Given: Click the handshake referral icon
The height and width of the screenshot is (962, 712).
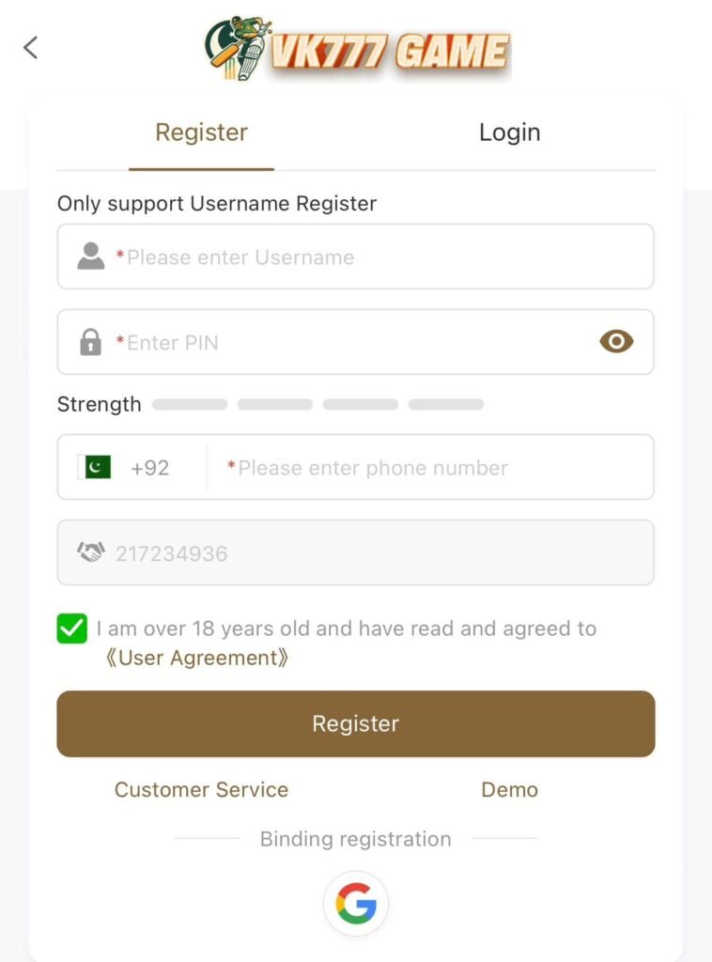Looking at the screenshot, I should [x=91, y=552].
